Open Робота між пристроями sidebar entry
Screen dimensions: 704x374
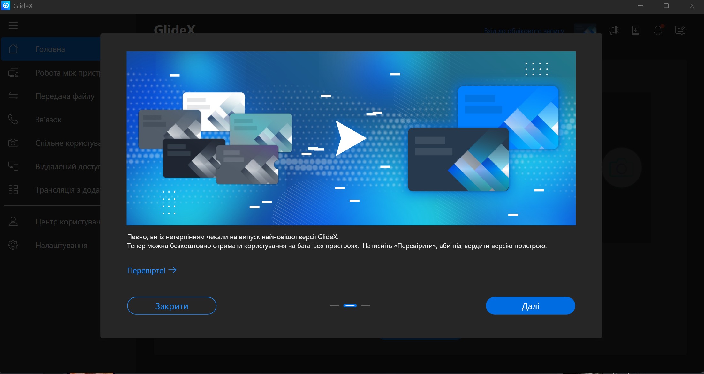(x=51, y=73)
